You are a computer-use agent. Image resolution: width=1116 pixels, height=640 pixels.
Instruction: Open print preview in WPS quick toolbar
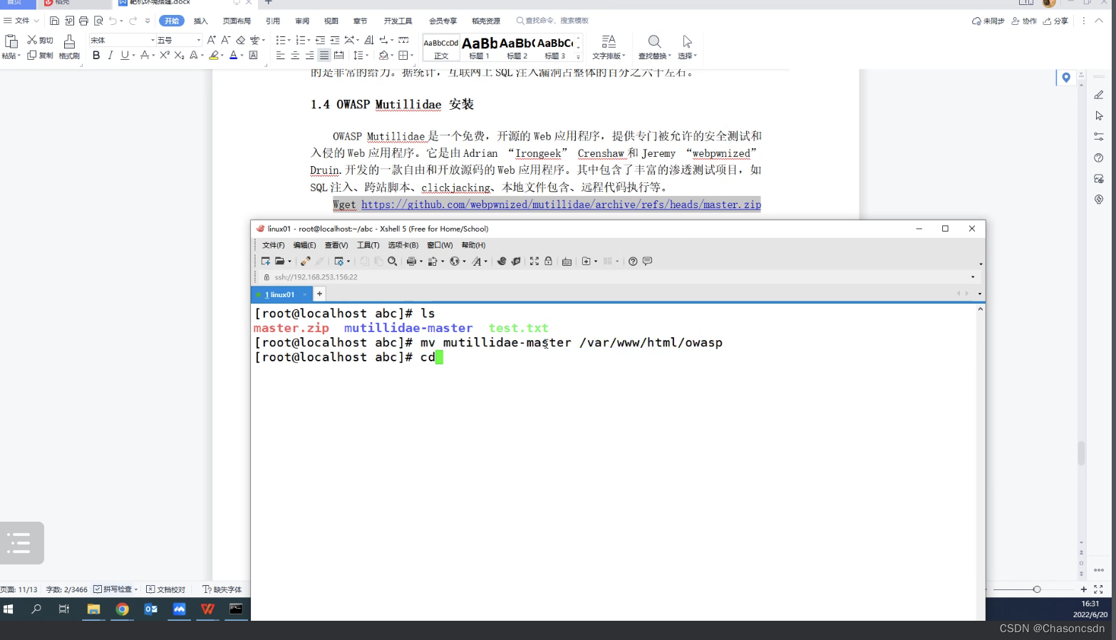(x=98, y=21)
